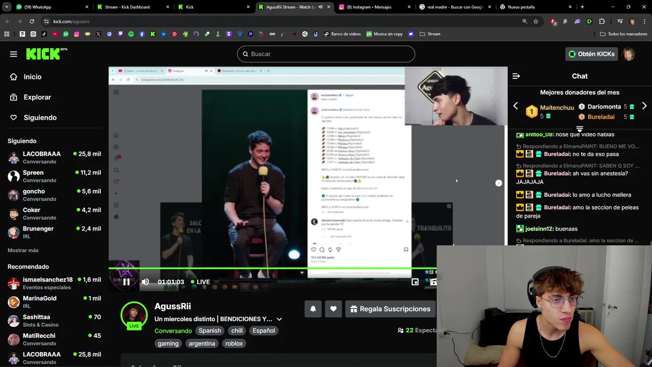Open Coker channel in followed list

click(54, 214)
